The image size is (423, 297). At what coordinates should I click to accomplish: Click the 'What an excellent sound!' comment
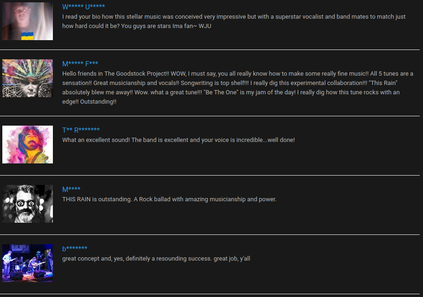point(178,140)
